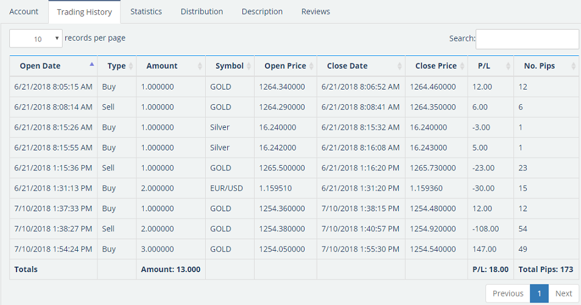581x305 pixels.
Task: Click the 49 pips value
Action: (x=523, y=249)
